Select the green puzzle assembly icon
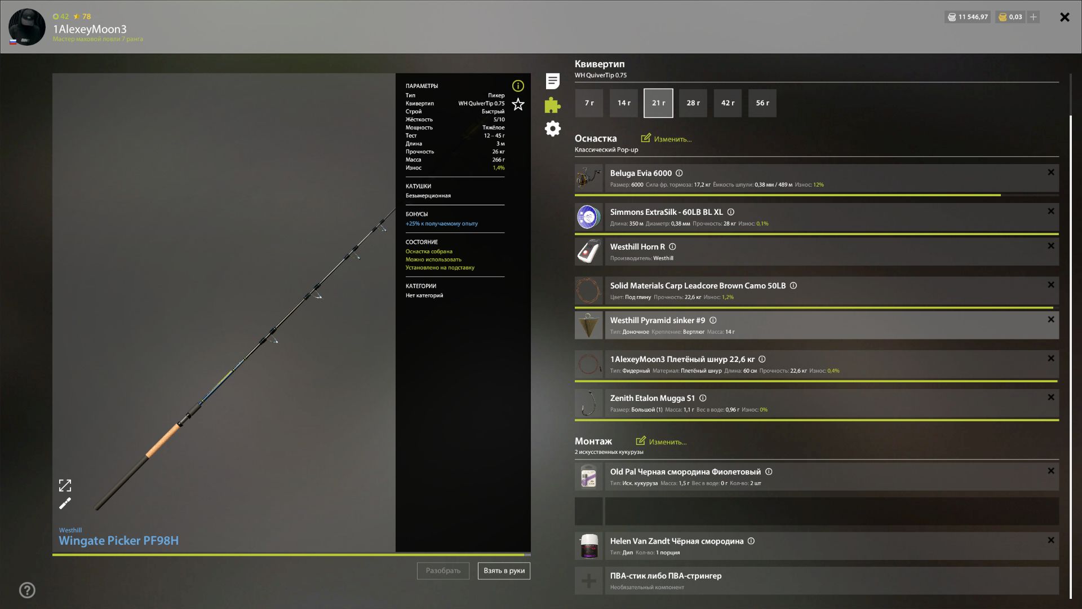This screenshot has height=609, width=1082. point(553,105)
